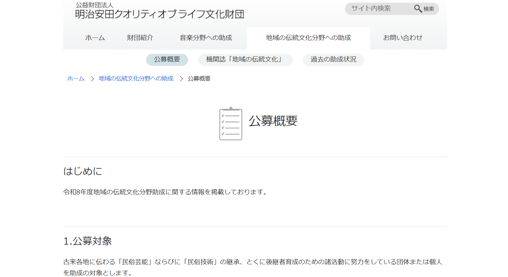Click the 公募概要 breadcrumb text
Screen dimensions: 508x277
pos(199,79)
